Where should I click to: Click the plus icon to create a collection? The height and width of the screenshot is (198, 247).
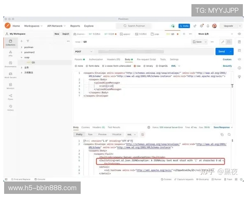(21, 41)
